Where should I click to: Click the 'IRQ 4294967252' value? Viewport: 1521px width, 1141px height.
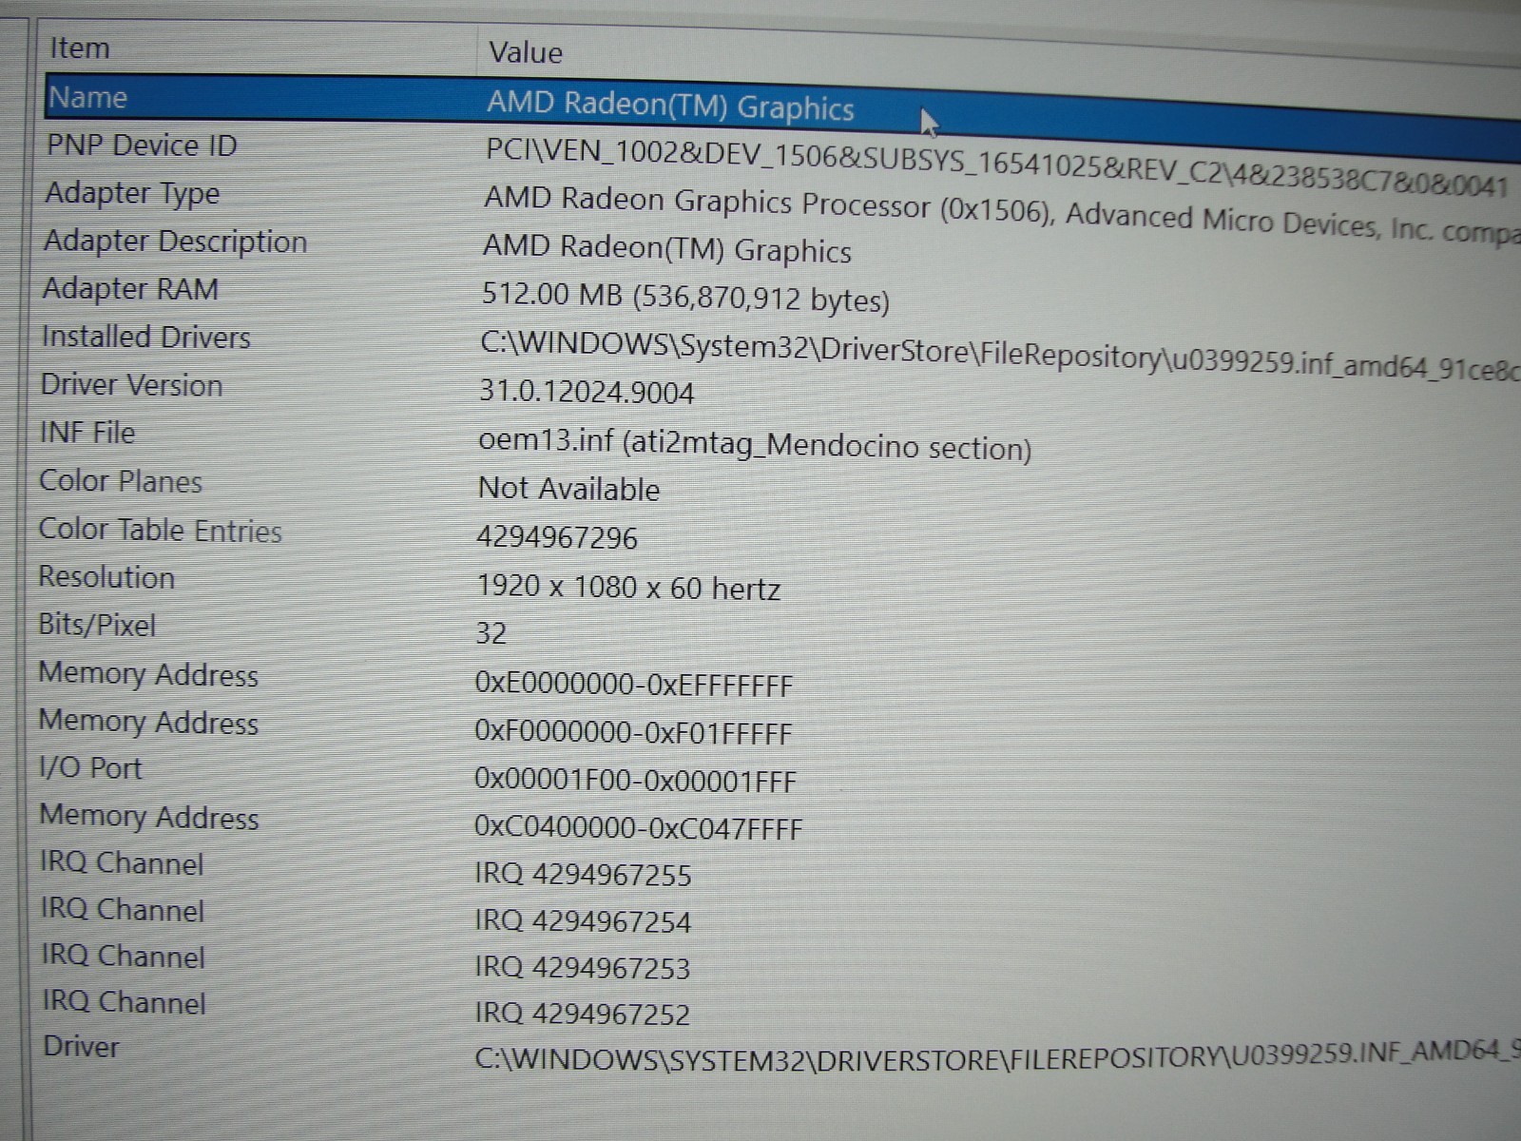(582, 1014)
